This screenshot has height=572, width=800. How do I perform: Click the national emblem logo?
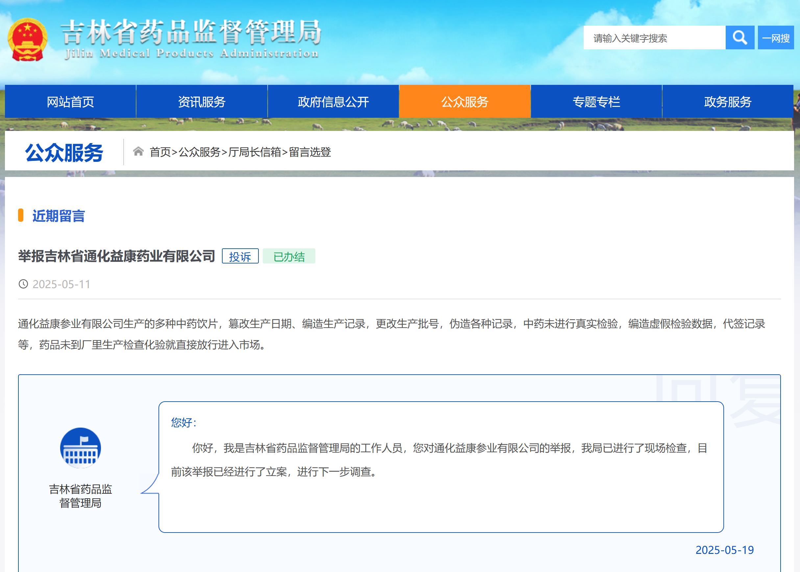[x=28, y=39]
